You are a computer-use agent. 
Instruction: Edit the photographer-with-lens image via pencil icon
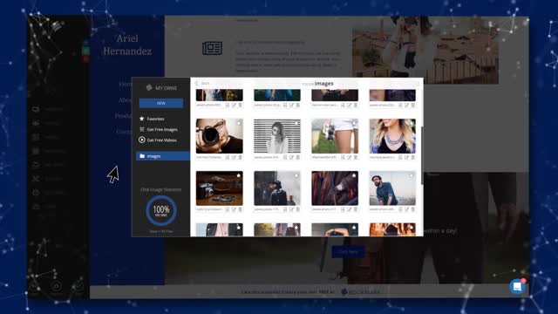[234, 157]
